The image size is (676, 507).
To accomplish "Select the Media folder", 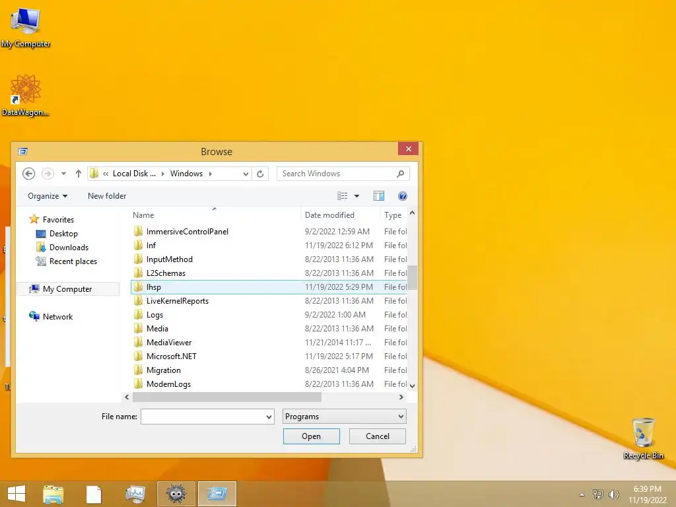I will click(x=269, y=329).
